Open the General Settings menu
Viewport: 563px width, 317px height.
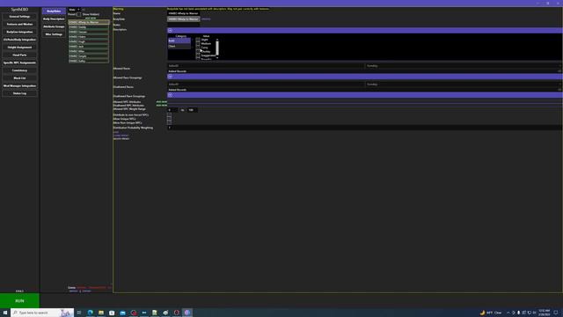coord(19,17)
